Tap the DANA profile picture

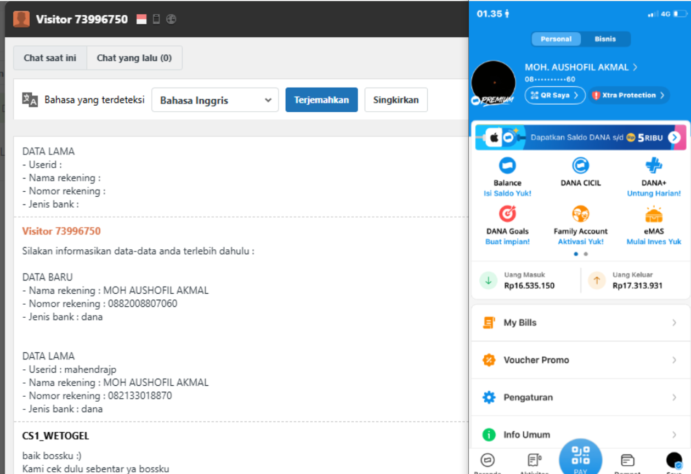(x=494, y=83)
